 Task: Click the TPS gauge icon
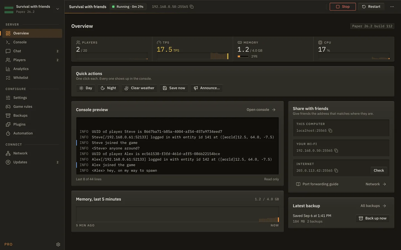tap(159, 42)
